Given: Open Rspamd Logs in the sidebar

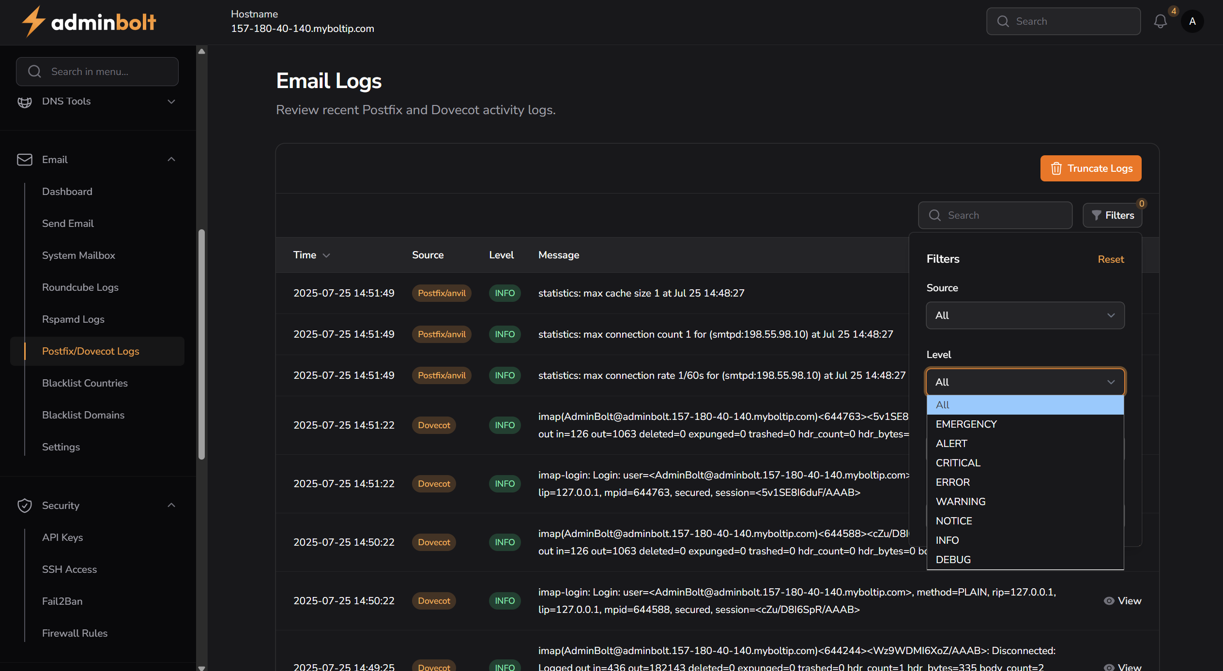Looking at the screenshot, I should tap(73, 319).
